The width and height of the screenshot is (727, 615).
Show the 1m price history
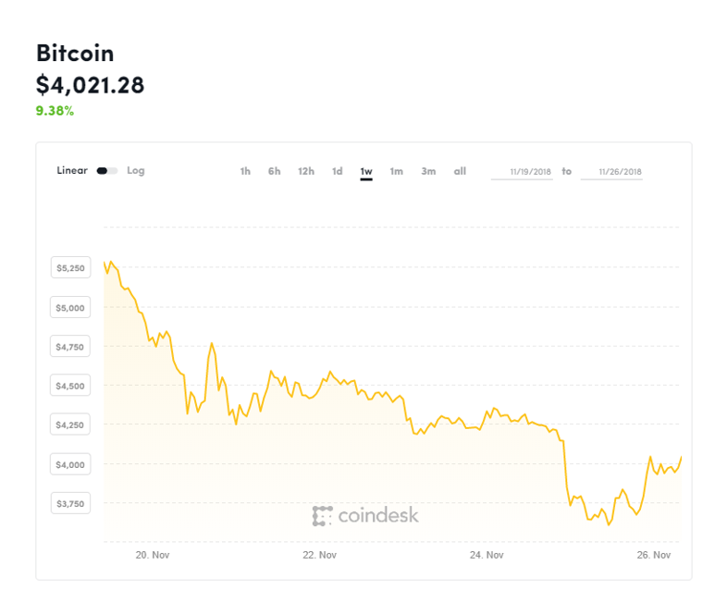[x=397, y=171]
